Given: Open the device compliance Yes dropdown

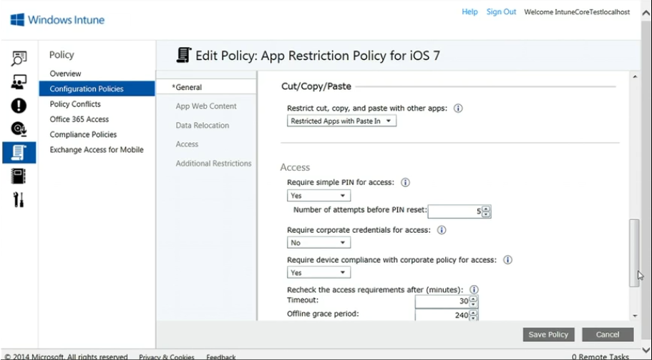Looking at the screenshot, I should [x=318, y=273].
